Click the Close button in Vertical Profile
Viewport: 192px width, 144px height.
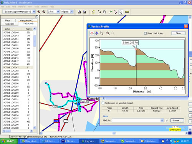pos(178,33)
